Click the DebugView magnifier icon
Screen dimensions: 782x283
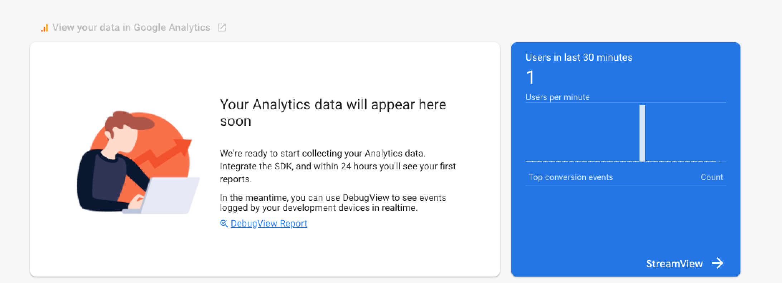(224, 223)
